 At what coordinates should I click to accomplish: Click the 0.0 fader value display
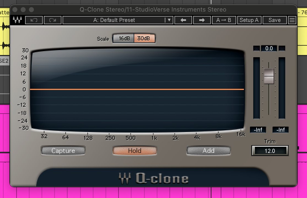pos(269,48)
